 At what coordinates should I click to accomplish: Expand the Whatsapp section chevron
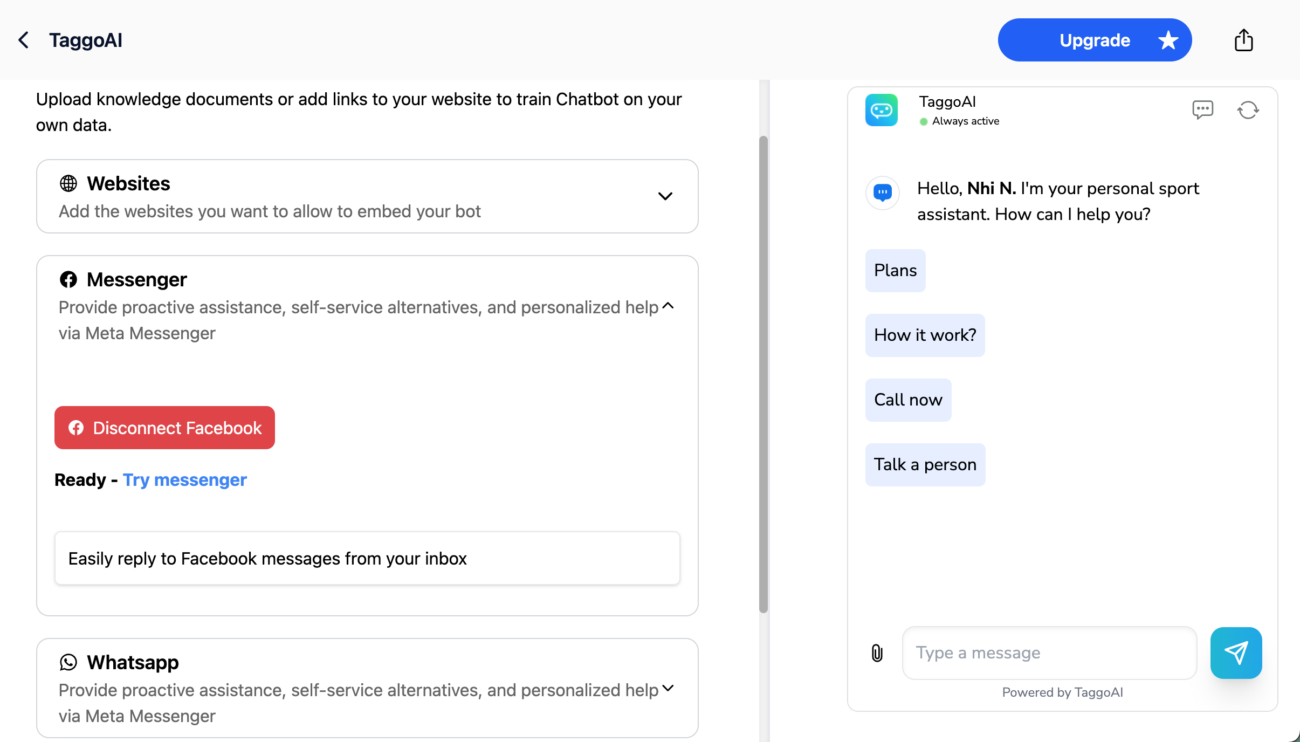click(668, 688)
